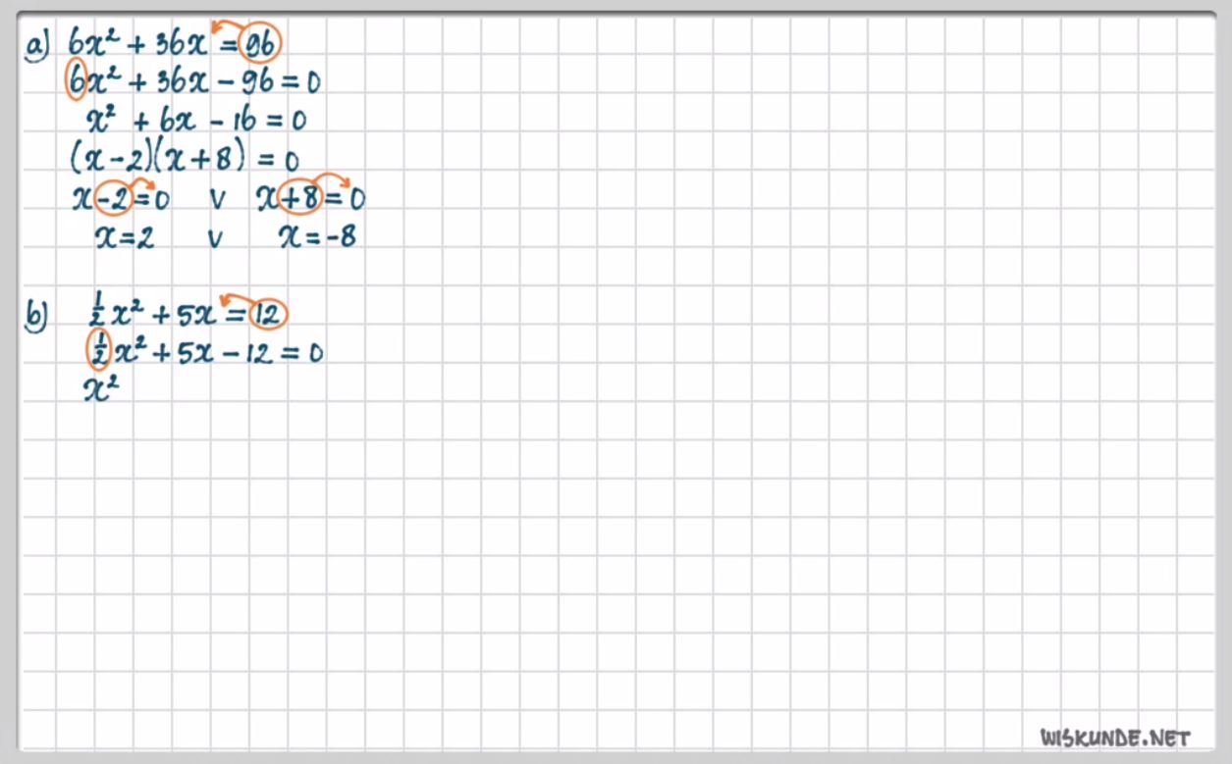Click the orange arrow above the 12
The image size is (1232, 764).
(x=236, y=298)
